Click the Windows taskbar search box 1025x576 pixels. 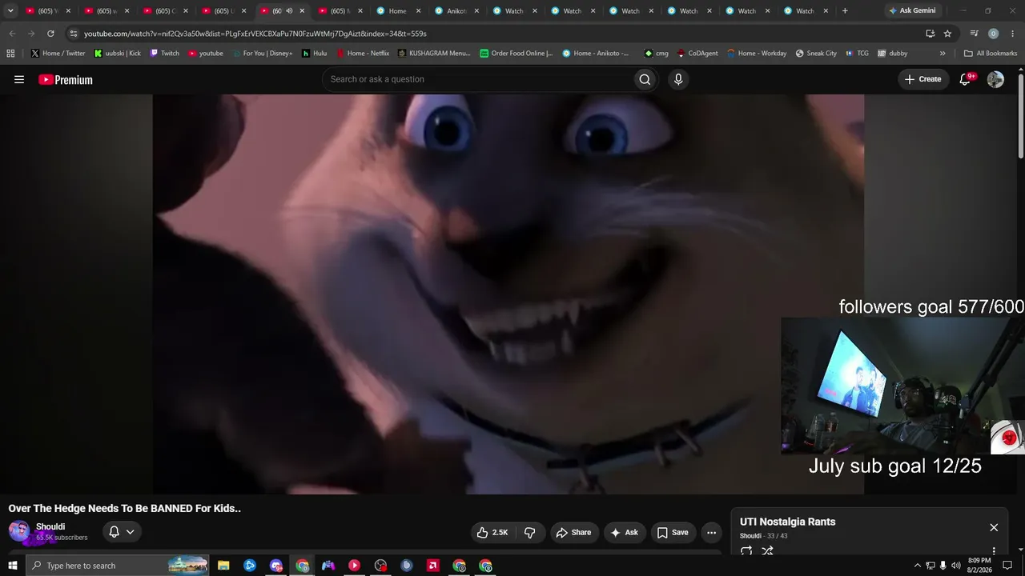pos(117,566)
